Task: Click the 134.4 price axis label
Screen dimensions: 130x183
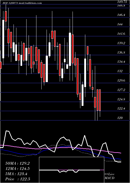Action: point(121,62)
